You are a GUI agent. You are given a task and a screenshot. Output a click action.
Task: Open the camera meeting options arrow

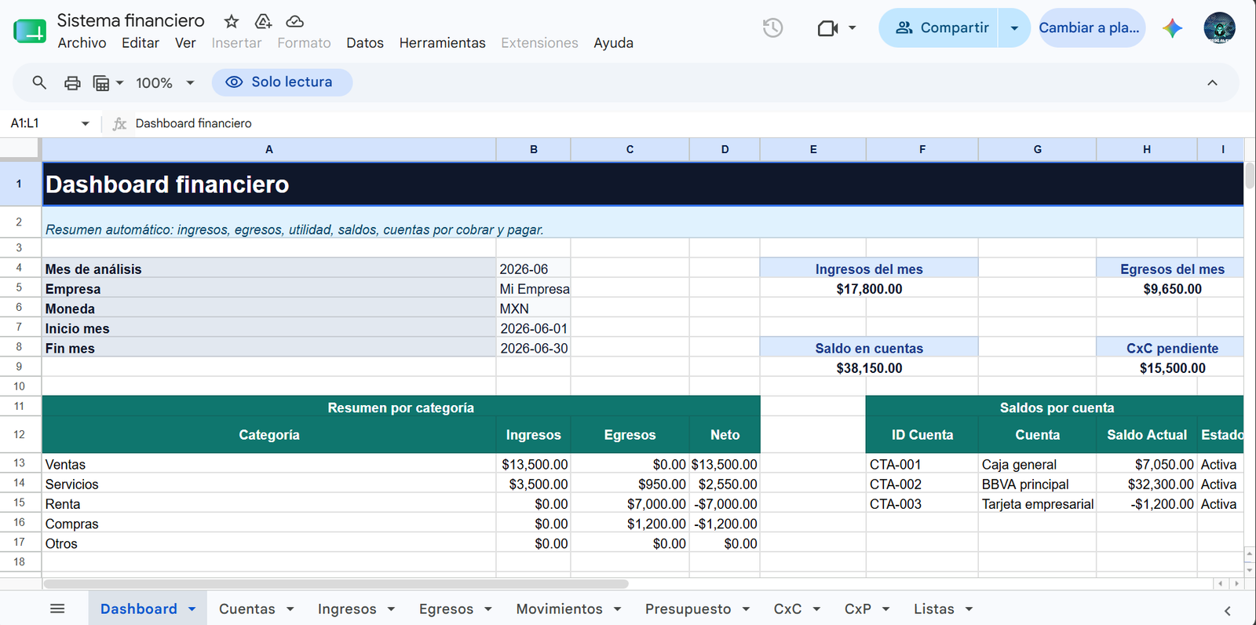point(852,28)
